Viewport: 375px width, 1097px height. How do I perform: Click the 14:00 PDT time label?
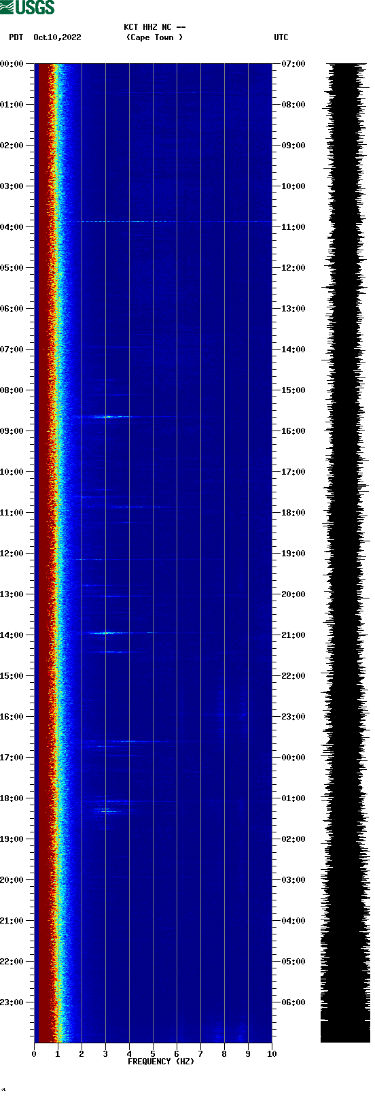[12, 635]
